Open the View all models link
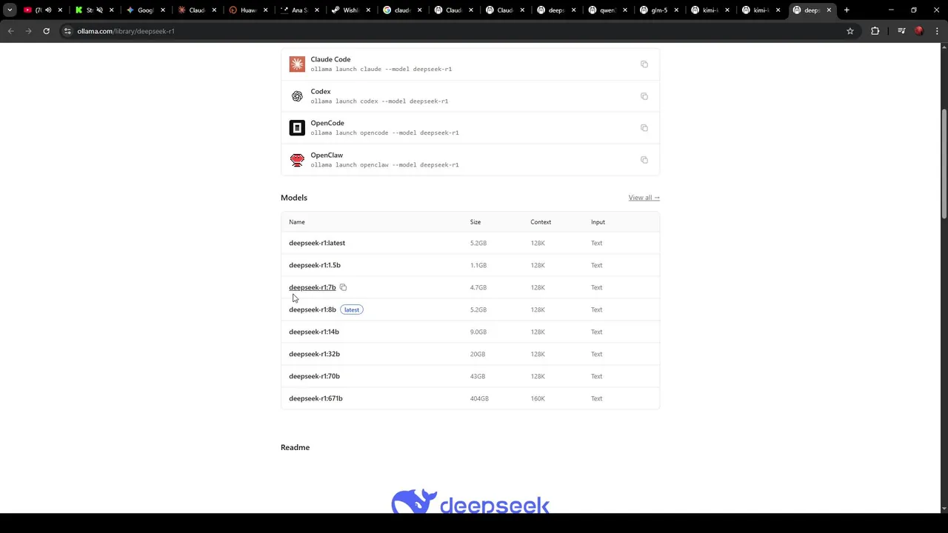The image size is (948, 533). pos(644,198)
